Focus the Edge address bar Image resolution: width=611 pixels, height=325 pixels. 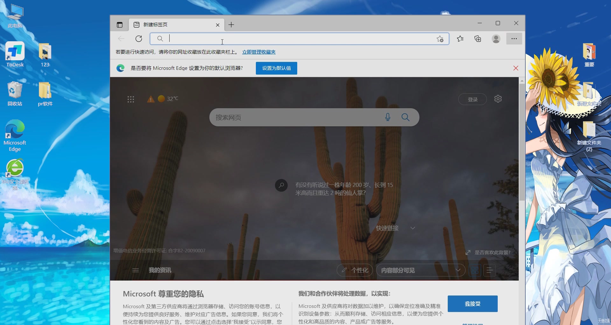click(x=299, y=39)
